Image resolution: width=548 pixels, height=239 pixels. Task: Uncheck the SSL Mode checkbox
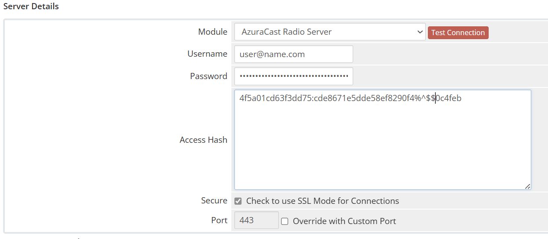click(238, 201)
